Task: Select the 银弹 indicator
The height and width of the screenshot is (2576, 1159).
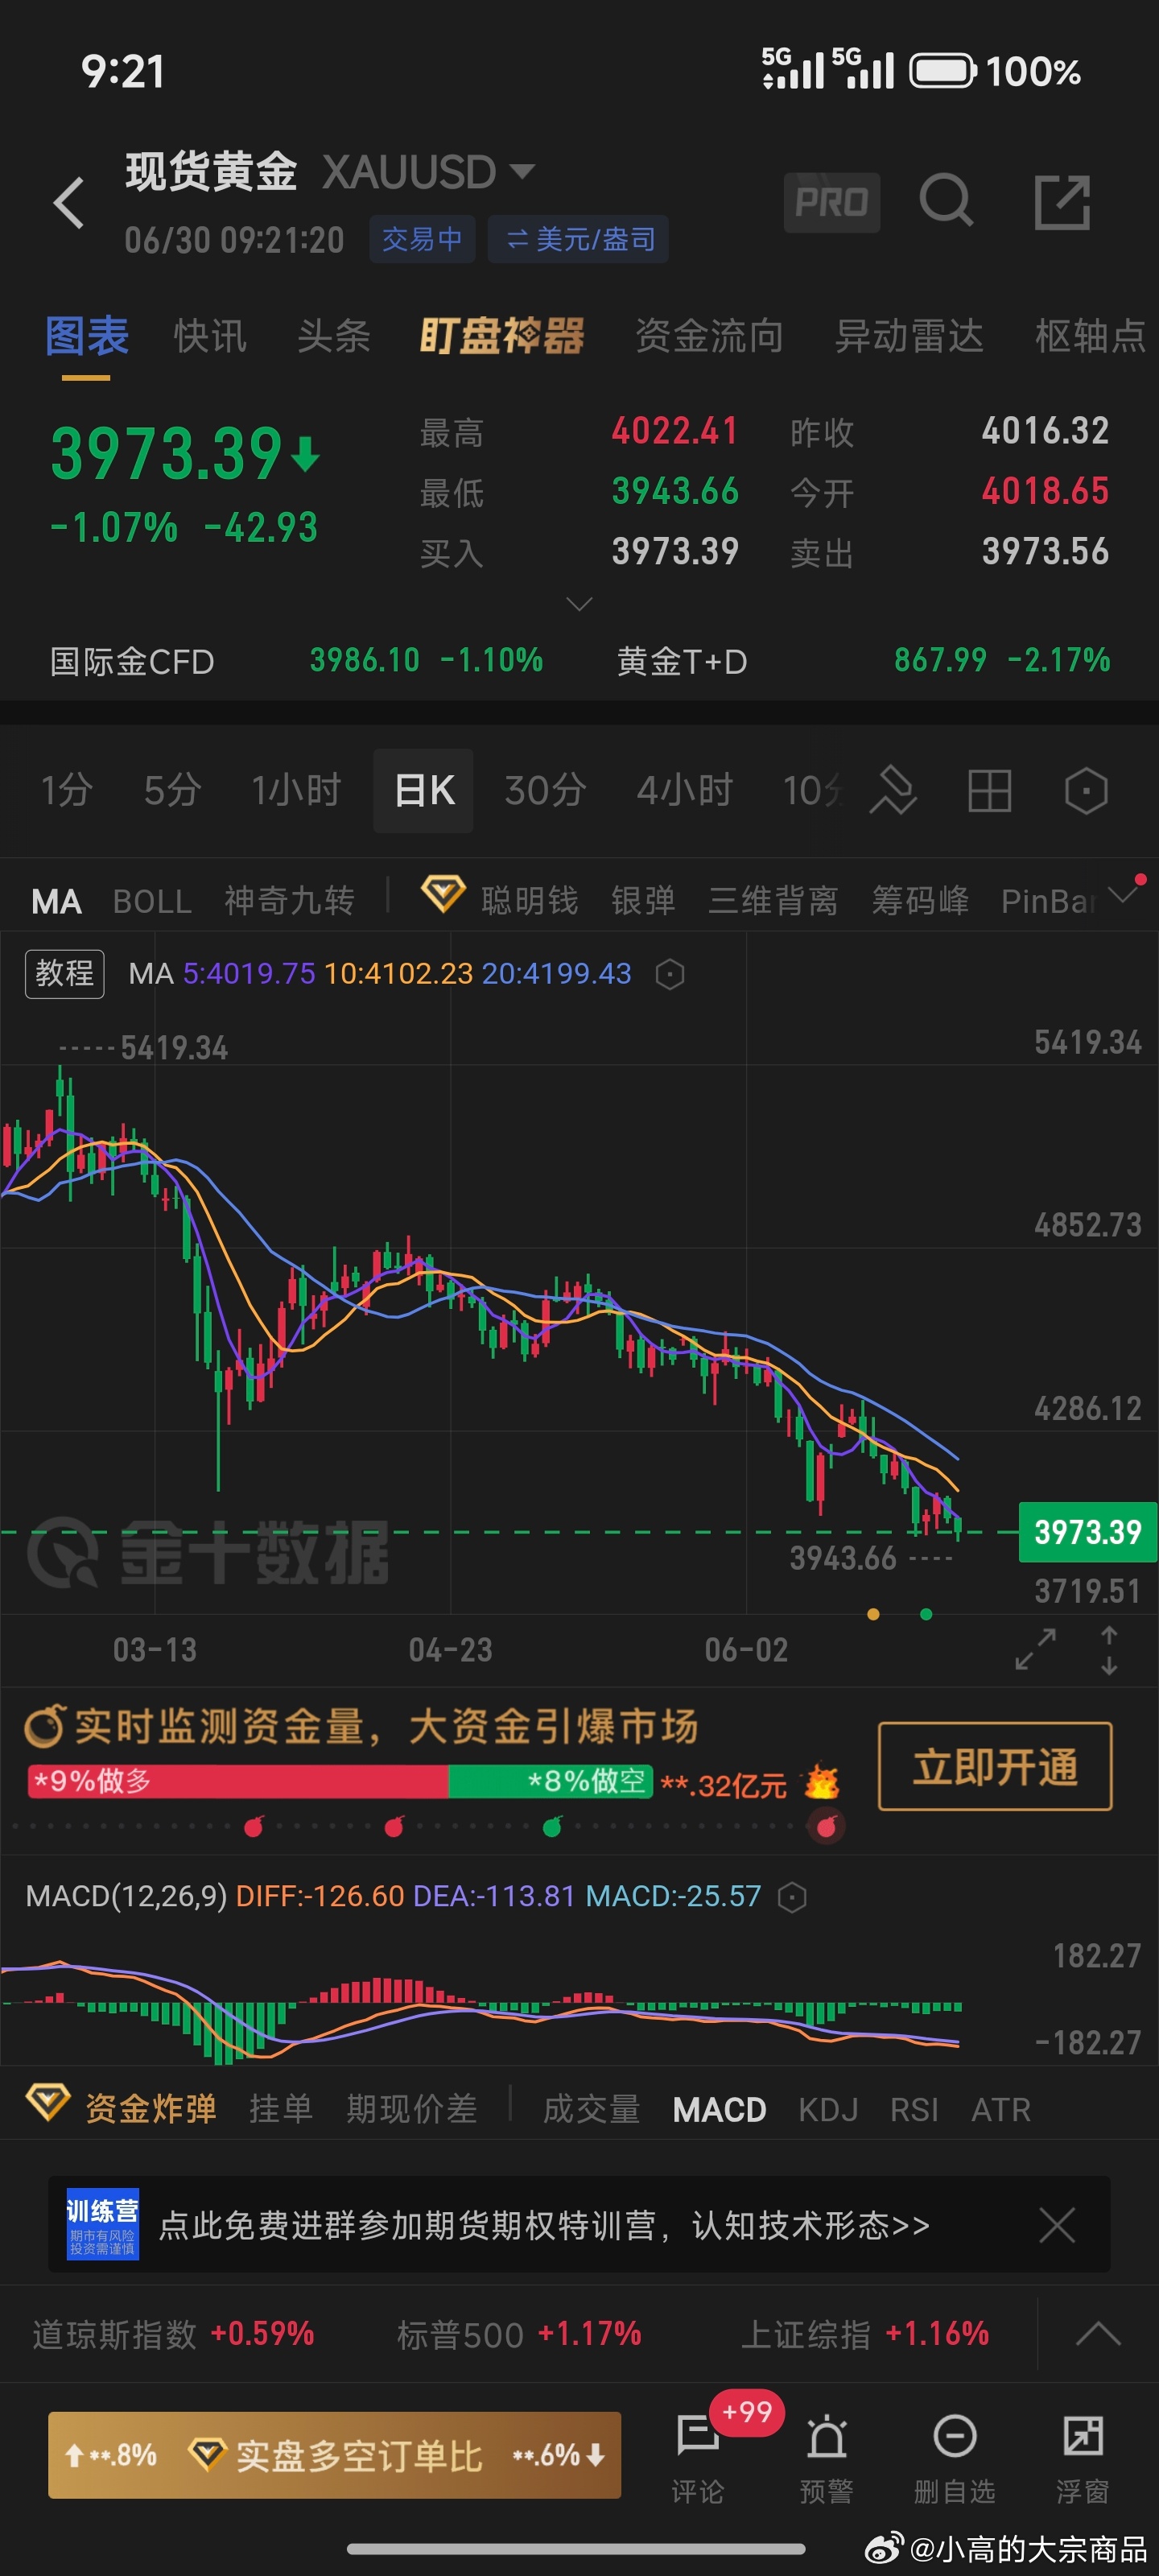Action: [x=643, y=902]
